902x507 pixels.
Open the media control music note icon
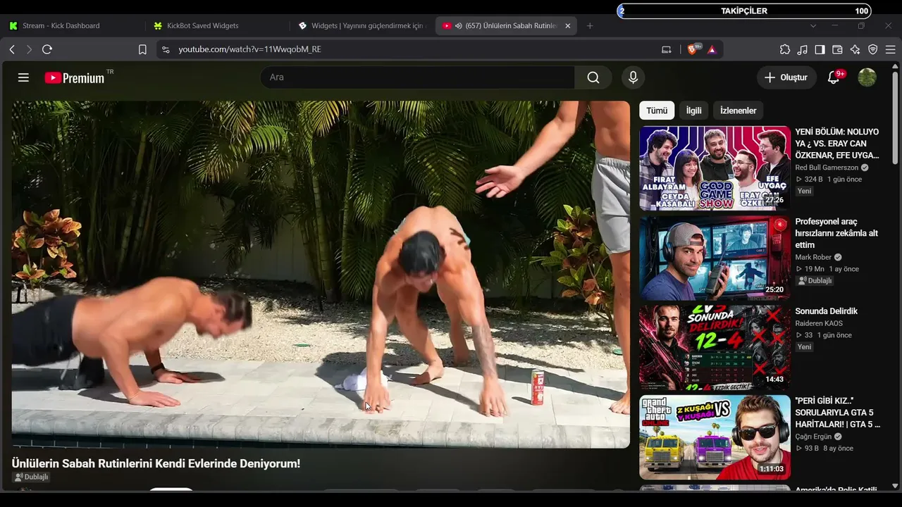click(x=803, y=49)
